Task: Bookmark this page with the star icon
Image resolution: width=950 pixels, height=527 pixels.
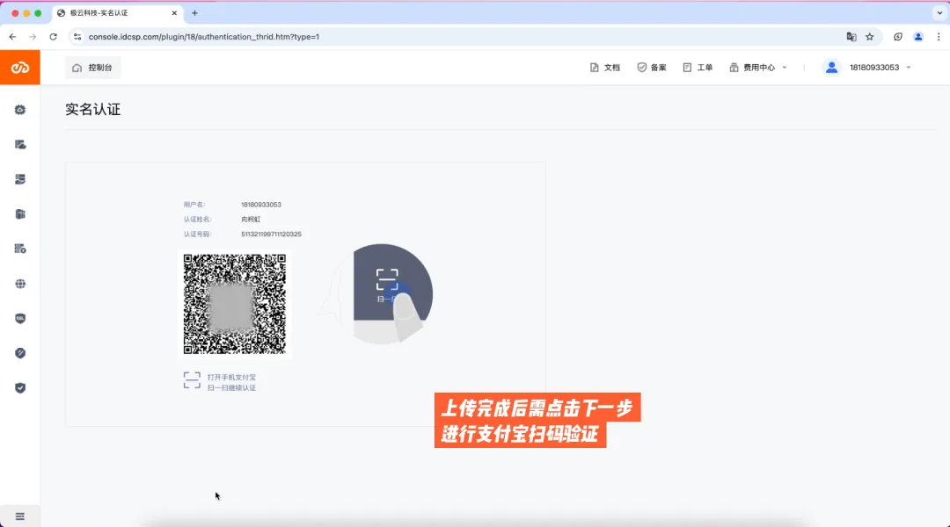Action: (869, 37)
